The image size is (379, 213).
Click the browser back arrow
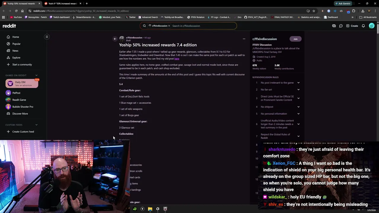(x=4, y=11)
